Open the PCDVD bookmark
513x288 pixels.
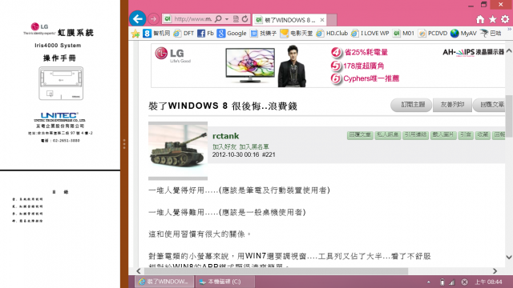[x=433, y=34]
